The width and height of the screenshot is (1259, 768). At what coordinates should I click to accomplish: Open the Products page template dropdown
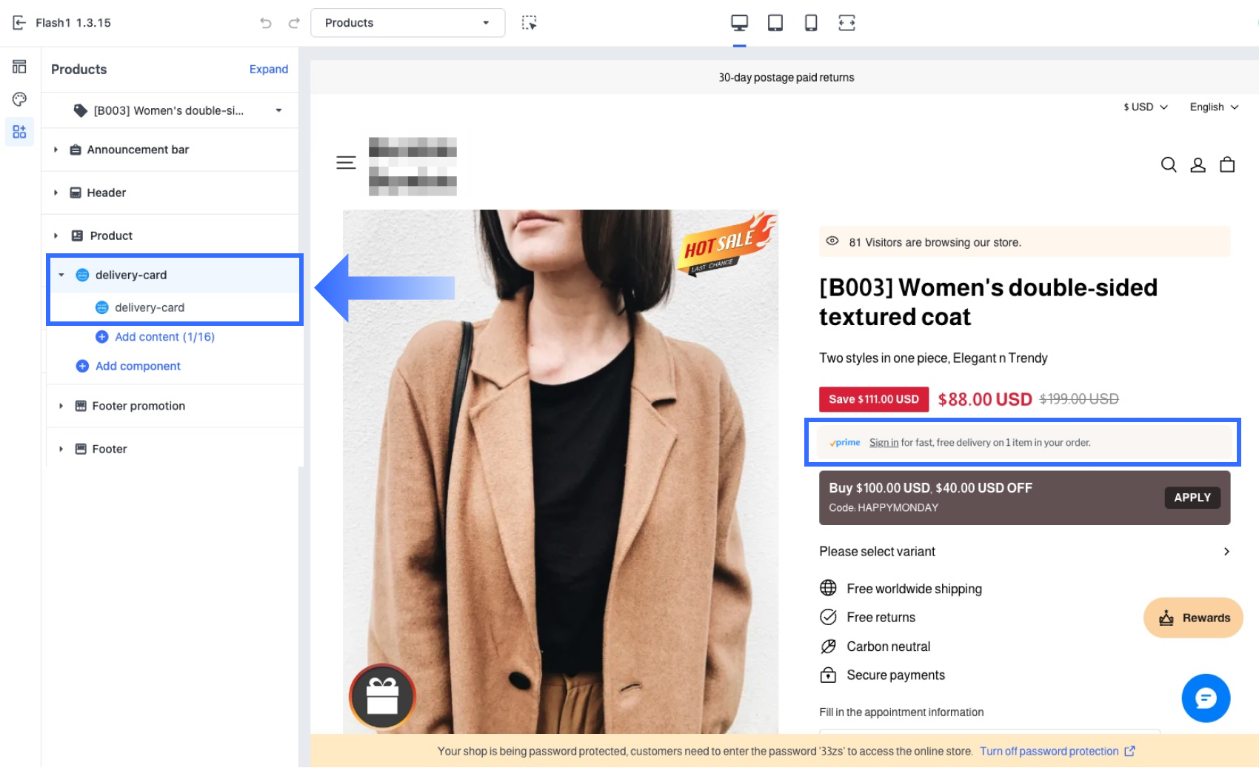point(408,23)
